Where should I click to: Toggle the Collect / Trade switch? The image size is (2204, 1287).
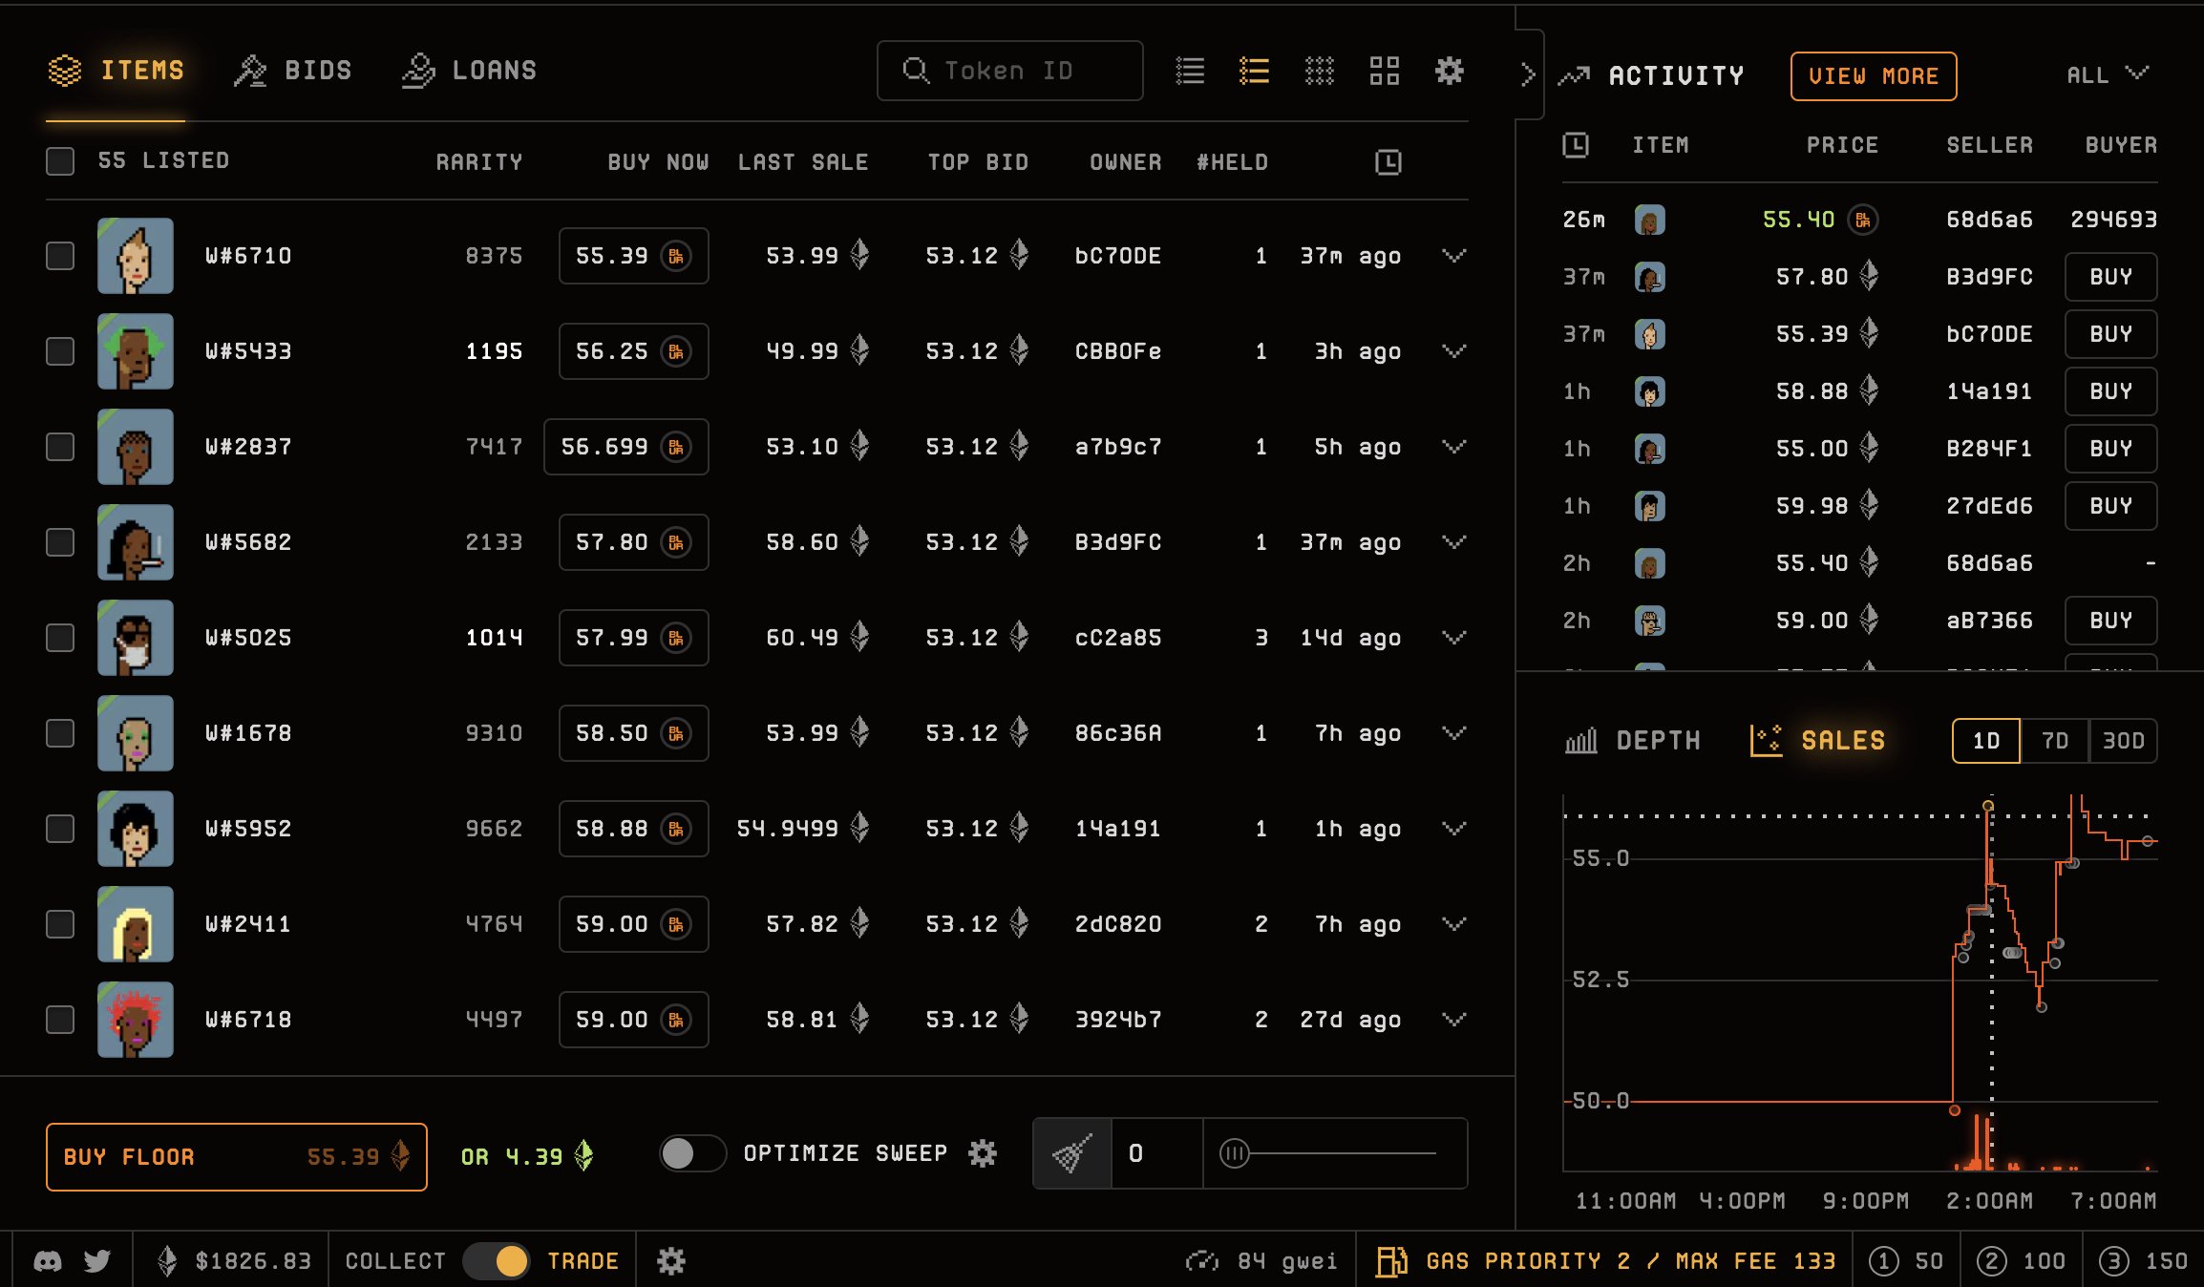(x=497, y=1261)
